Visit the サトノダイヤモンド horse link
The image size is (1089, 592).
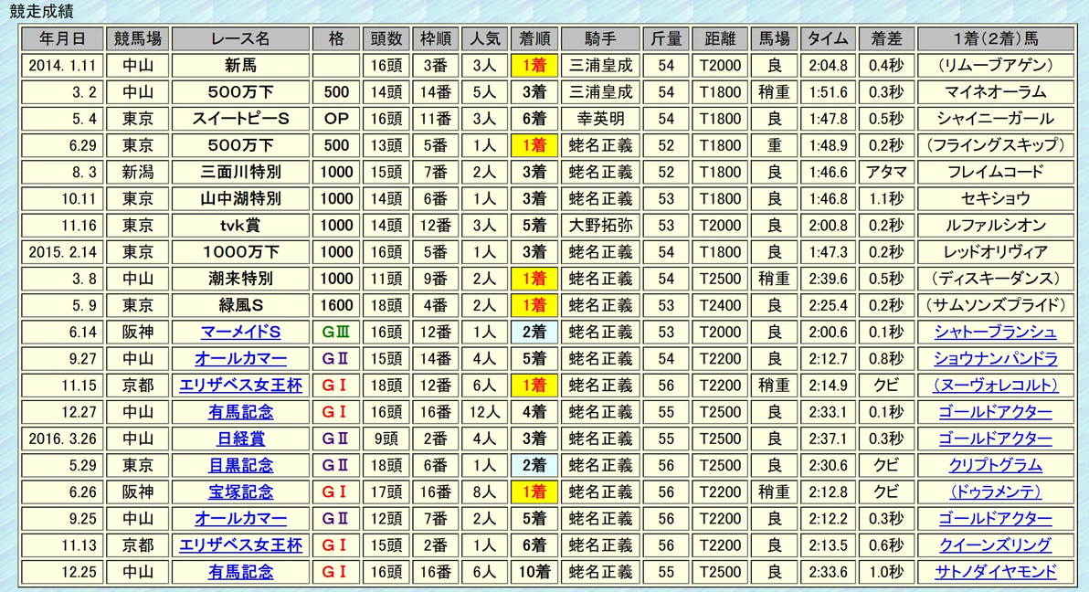pyautogui.click(x=995, y=572)
